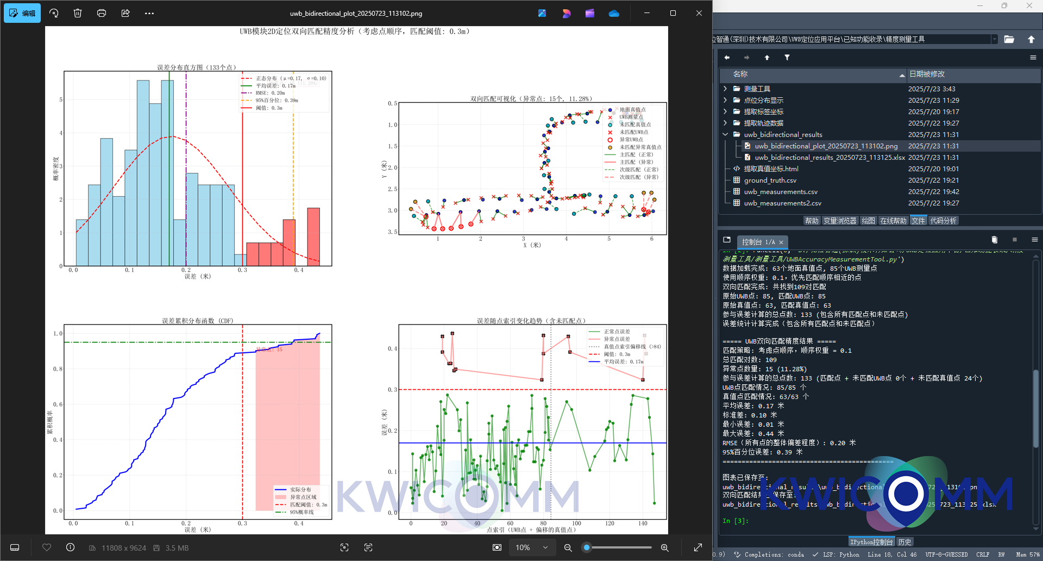Open Completions: conda status entry
This screenshot has width=1043, height=561.
point(769,554)
